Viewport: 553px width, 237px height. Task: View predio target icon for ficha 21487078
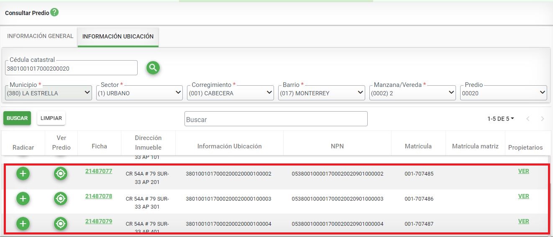pos(61,199)
